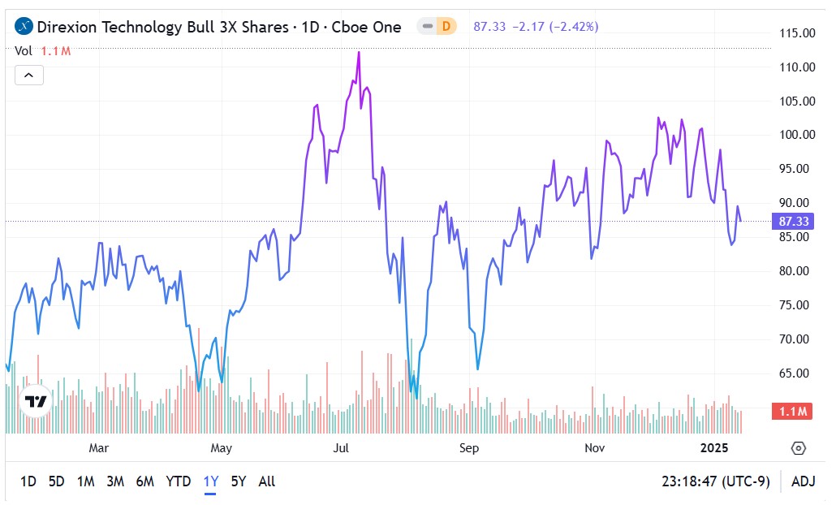Select the 1D range button
The image size is (836, 505).
pyautogui.click(x=28, y=481)
